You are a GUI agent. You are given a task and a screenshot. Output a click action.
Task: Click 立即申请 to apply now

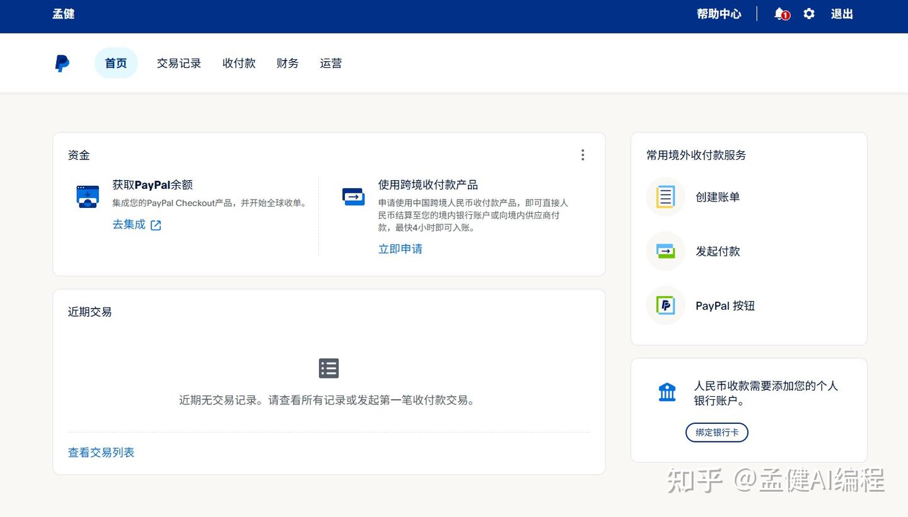coord(400,249)
